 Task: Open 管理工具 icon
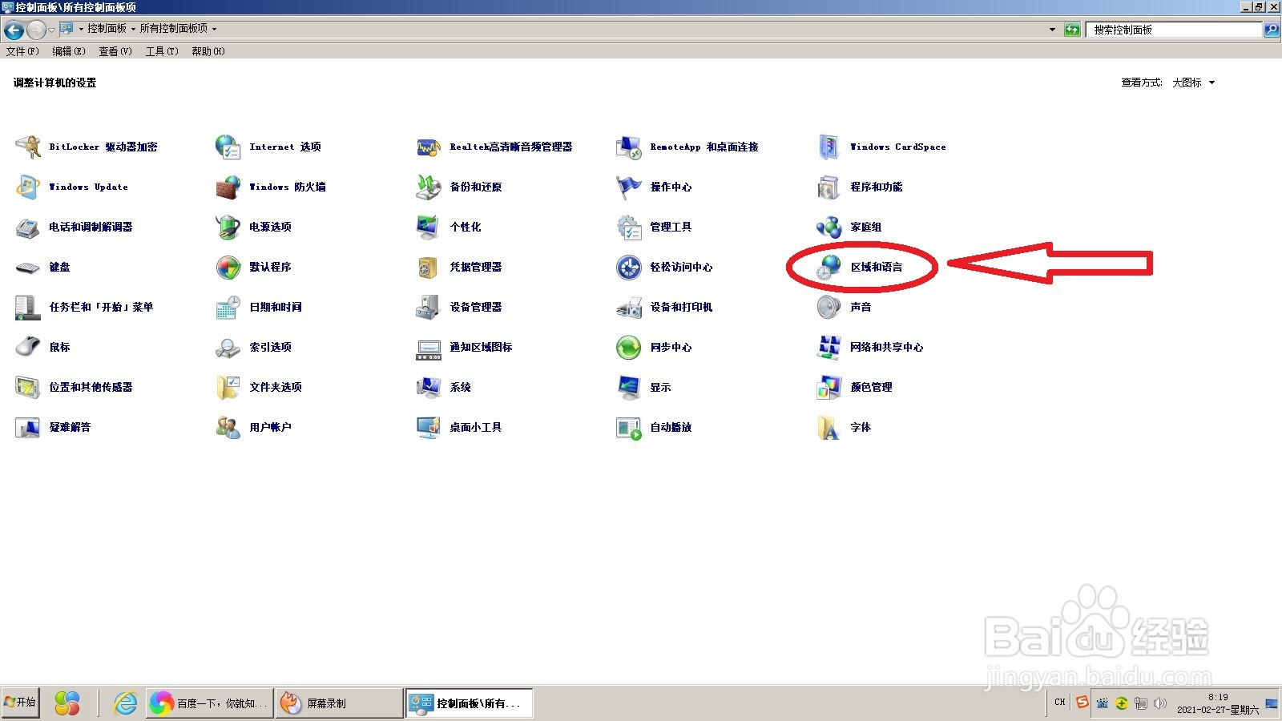(x=629, y=227)
